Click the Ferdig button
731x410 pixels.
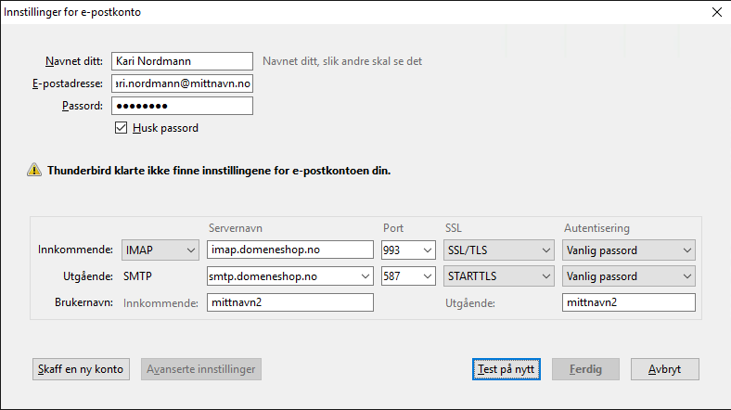tap(585, 369)
